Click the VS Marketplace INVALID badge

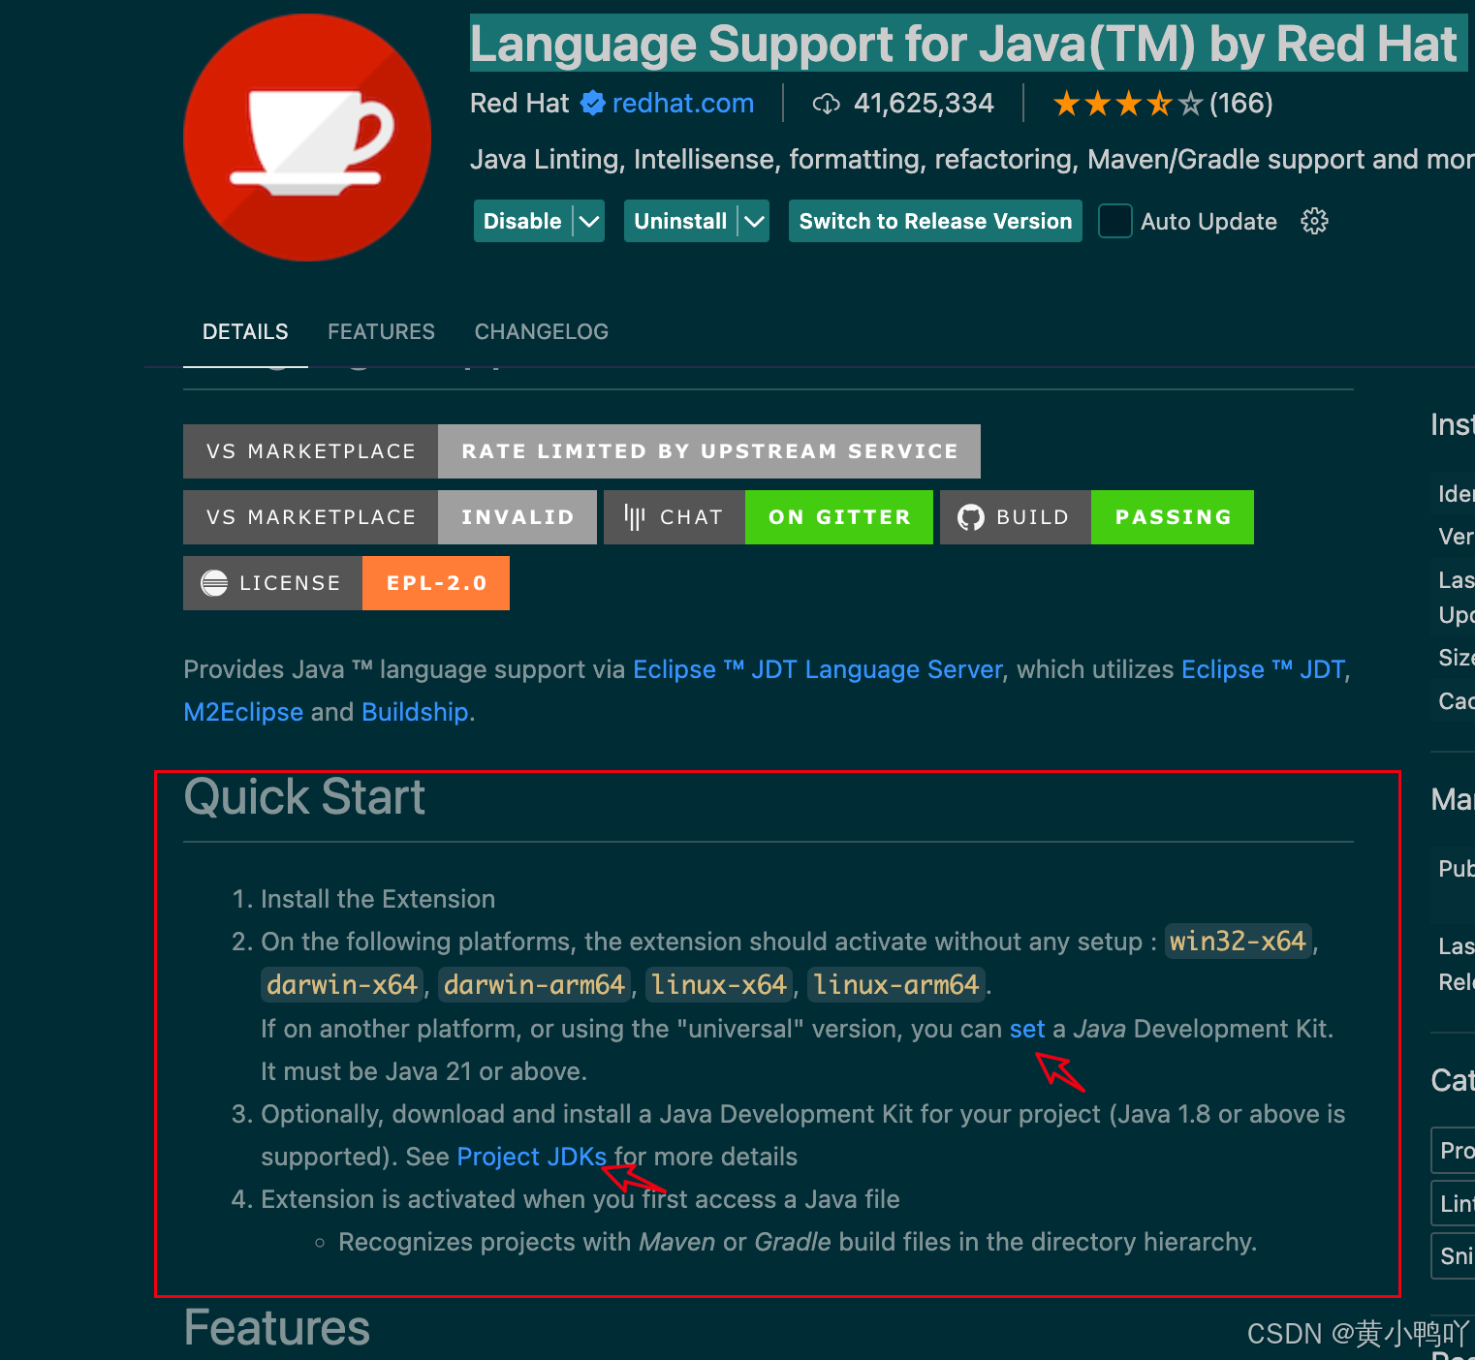coord(390,517)
